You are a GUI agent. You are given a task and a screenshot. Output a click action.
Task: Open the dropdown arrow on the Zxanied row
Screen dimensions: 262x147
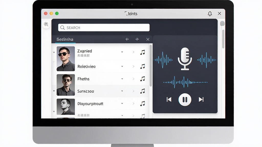[x=122, y=52]
